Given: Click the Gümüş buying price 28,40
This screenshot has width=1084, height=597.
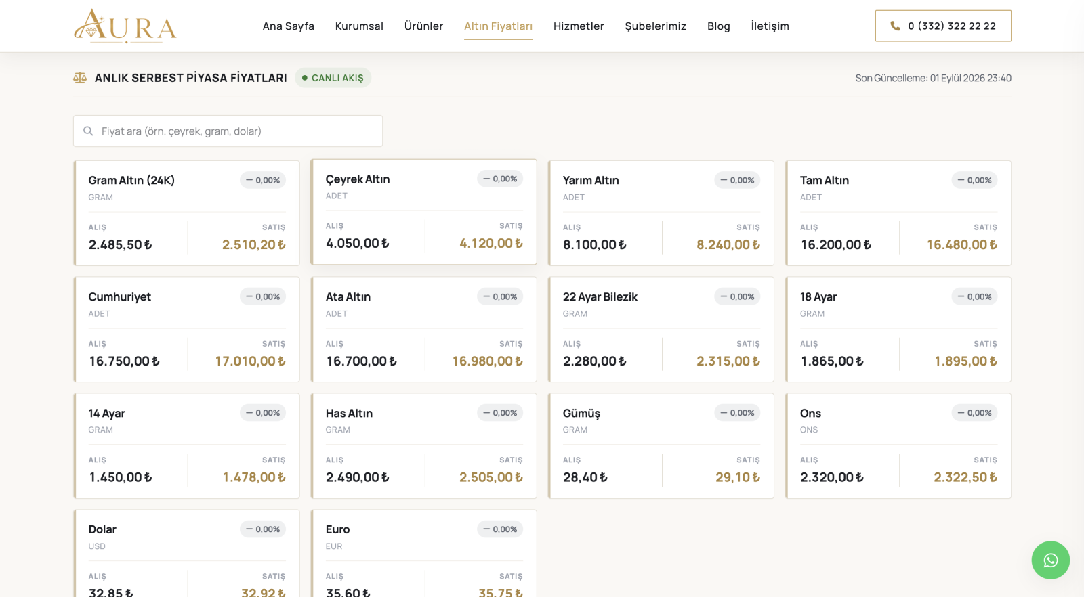Looking at the screenshot, I should coord(585,477).
